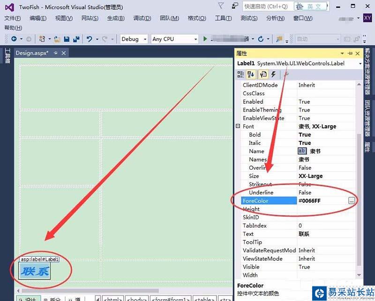The image size is (375, 301).
Task: Click the Quick Launch search box
Action: (x=269, y=7)
